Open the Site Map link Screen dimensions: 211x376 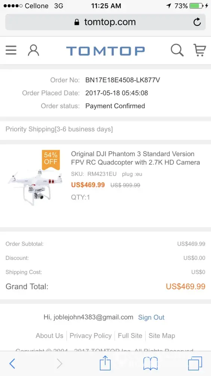point(162,335)
